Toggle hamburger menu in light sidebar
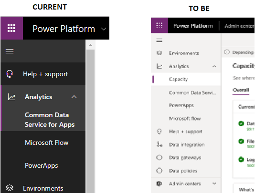This screenshot has height=193, width=255. [x=159, y=40]
